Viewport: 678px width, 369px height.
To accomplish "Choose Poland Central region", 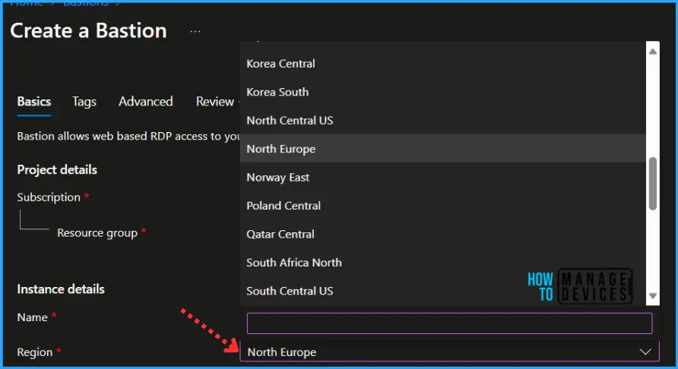I will (x=443, y=206).
